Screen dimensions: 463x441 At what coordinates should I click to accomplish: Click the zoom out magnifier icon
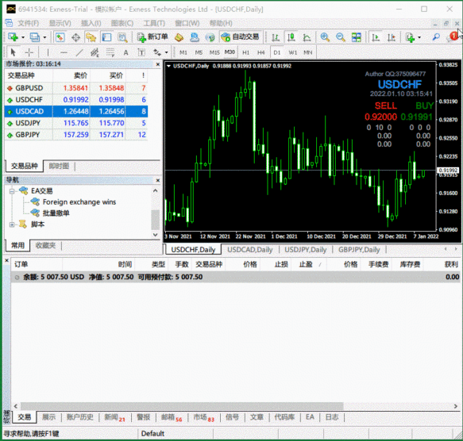click(x=341, y=37)
